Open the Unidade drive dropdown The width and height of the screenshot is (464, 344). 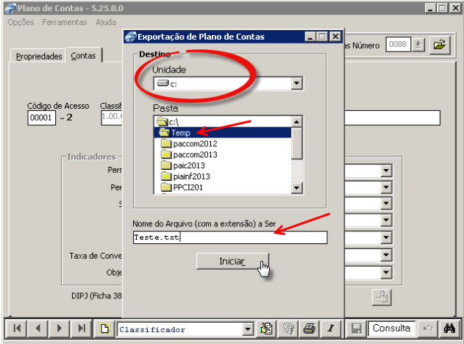click(296, 83)
